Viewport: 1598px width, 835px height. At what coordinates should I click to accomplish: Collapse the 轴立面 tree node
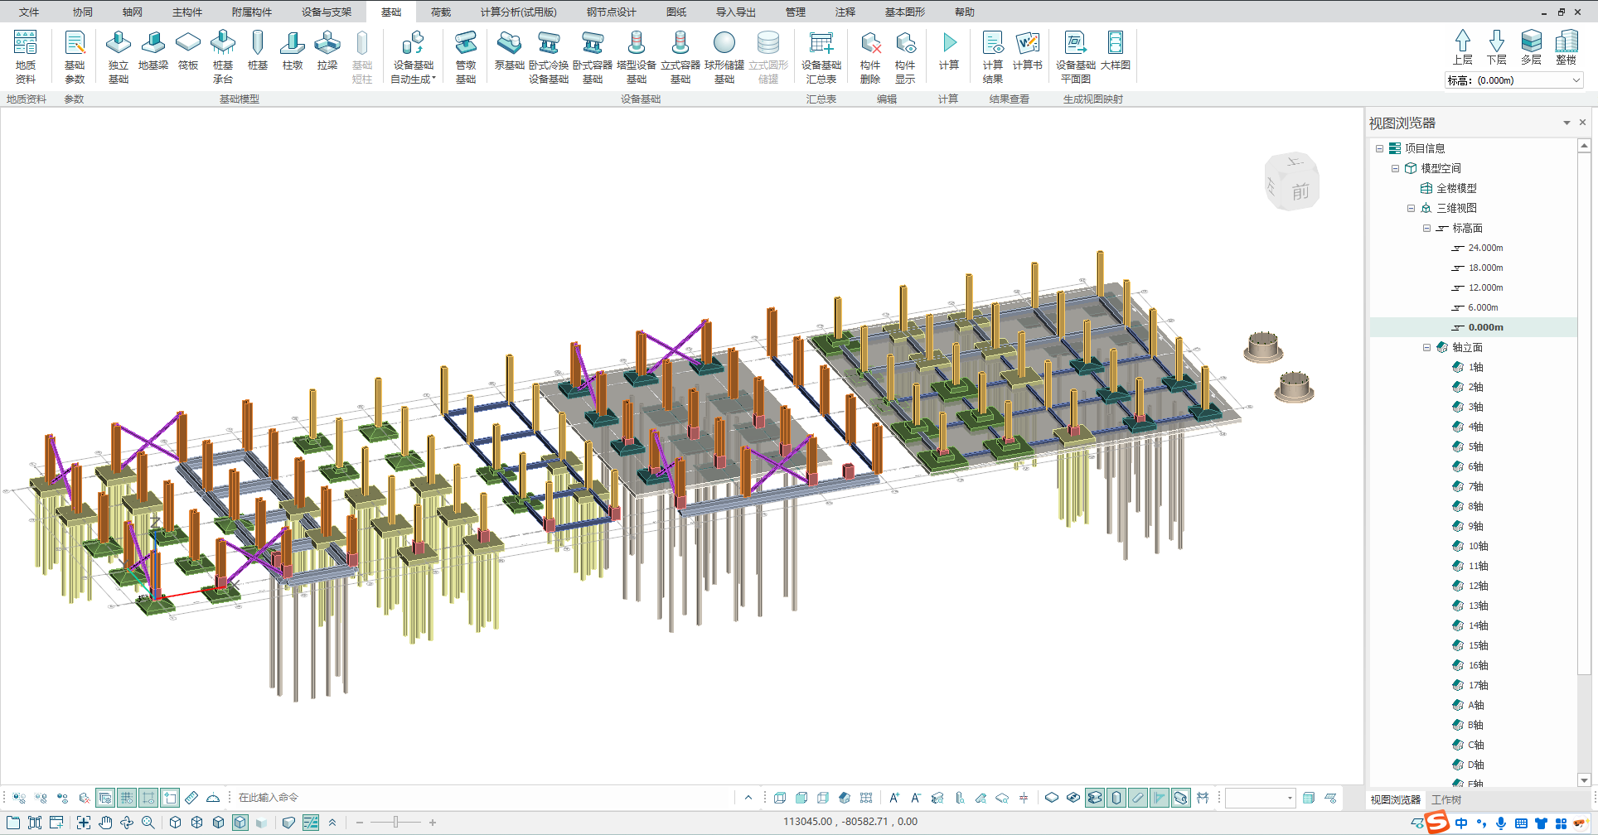(1426, 348)
